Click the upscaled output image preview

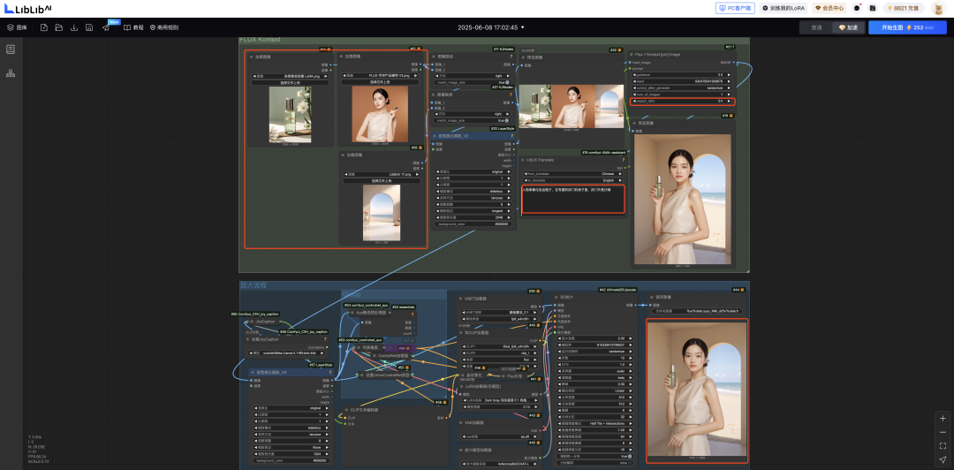tap(697, 387)
